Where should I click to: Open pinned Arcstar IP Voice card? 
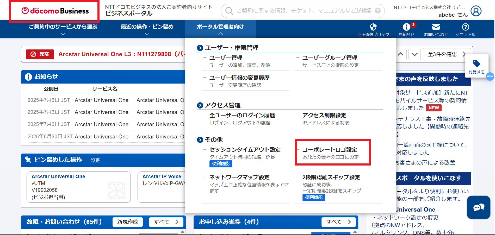pos(162,187)
